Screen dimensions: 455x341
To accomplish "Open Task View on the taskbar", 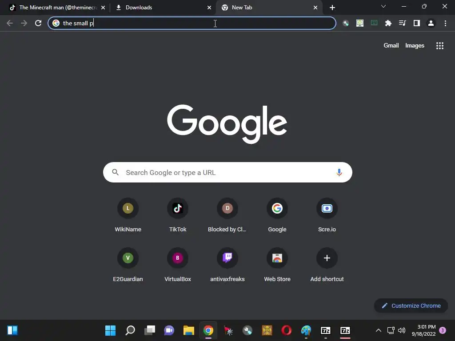I will tap(149, 330).
